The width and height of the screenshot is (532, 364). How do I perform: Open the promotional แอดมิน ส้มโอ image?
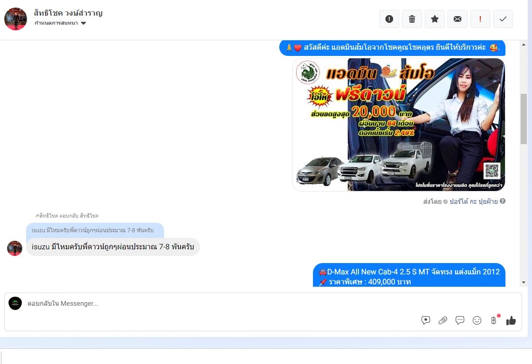point(399,125)
